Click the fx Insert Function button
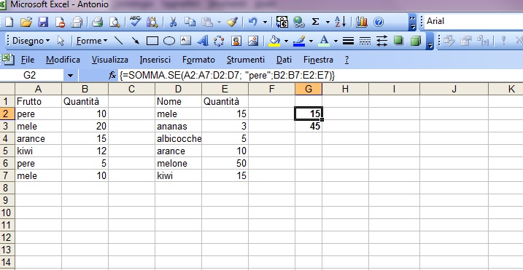Screen dimensions: 523x270 point(112,76)
